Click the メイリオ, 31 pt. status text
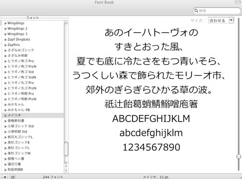242x179 pixels. (156, 177)
